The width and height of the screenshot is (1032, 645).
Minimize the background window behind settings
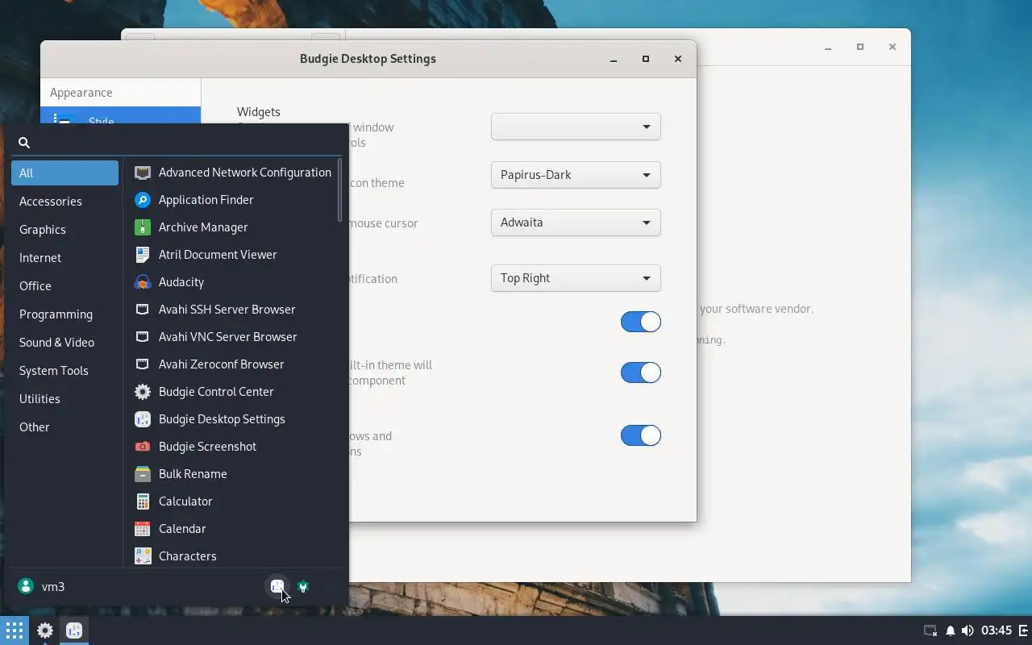click(x=828, y=47)
